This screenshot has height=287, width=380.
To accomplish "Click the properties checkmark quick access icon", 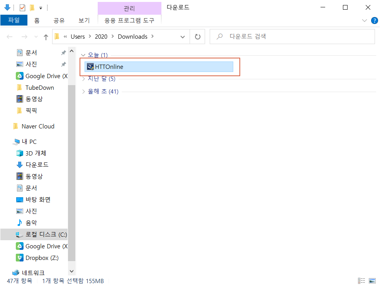I will (x=22, y=8).
